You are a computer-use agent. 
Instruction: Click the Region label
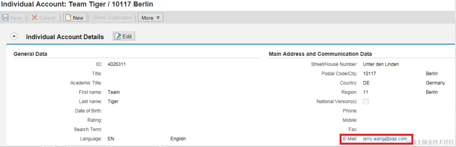tap(349, 92)
